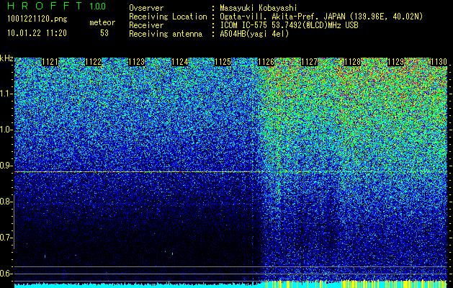Screen dimensions: 453x288
Task: Click the 1126 time marker
Action: [266, 62]
